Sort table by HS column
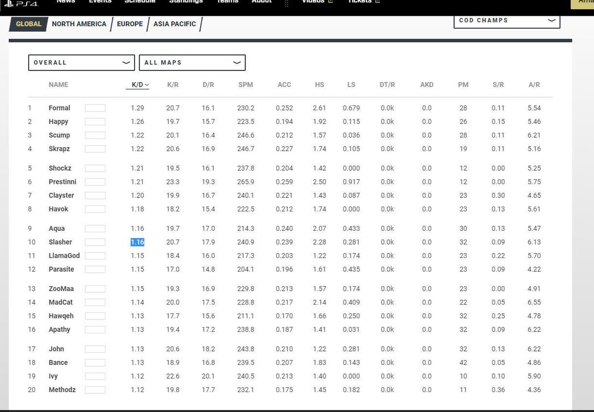The width and height of the screenshot is (594, 412). (320, 85)
